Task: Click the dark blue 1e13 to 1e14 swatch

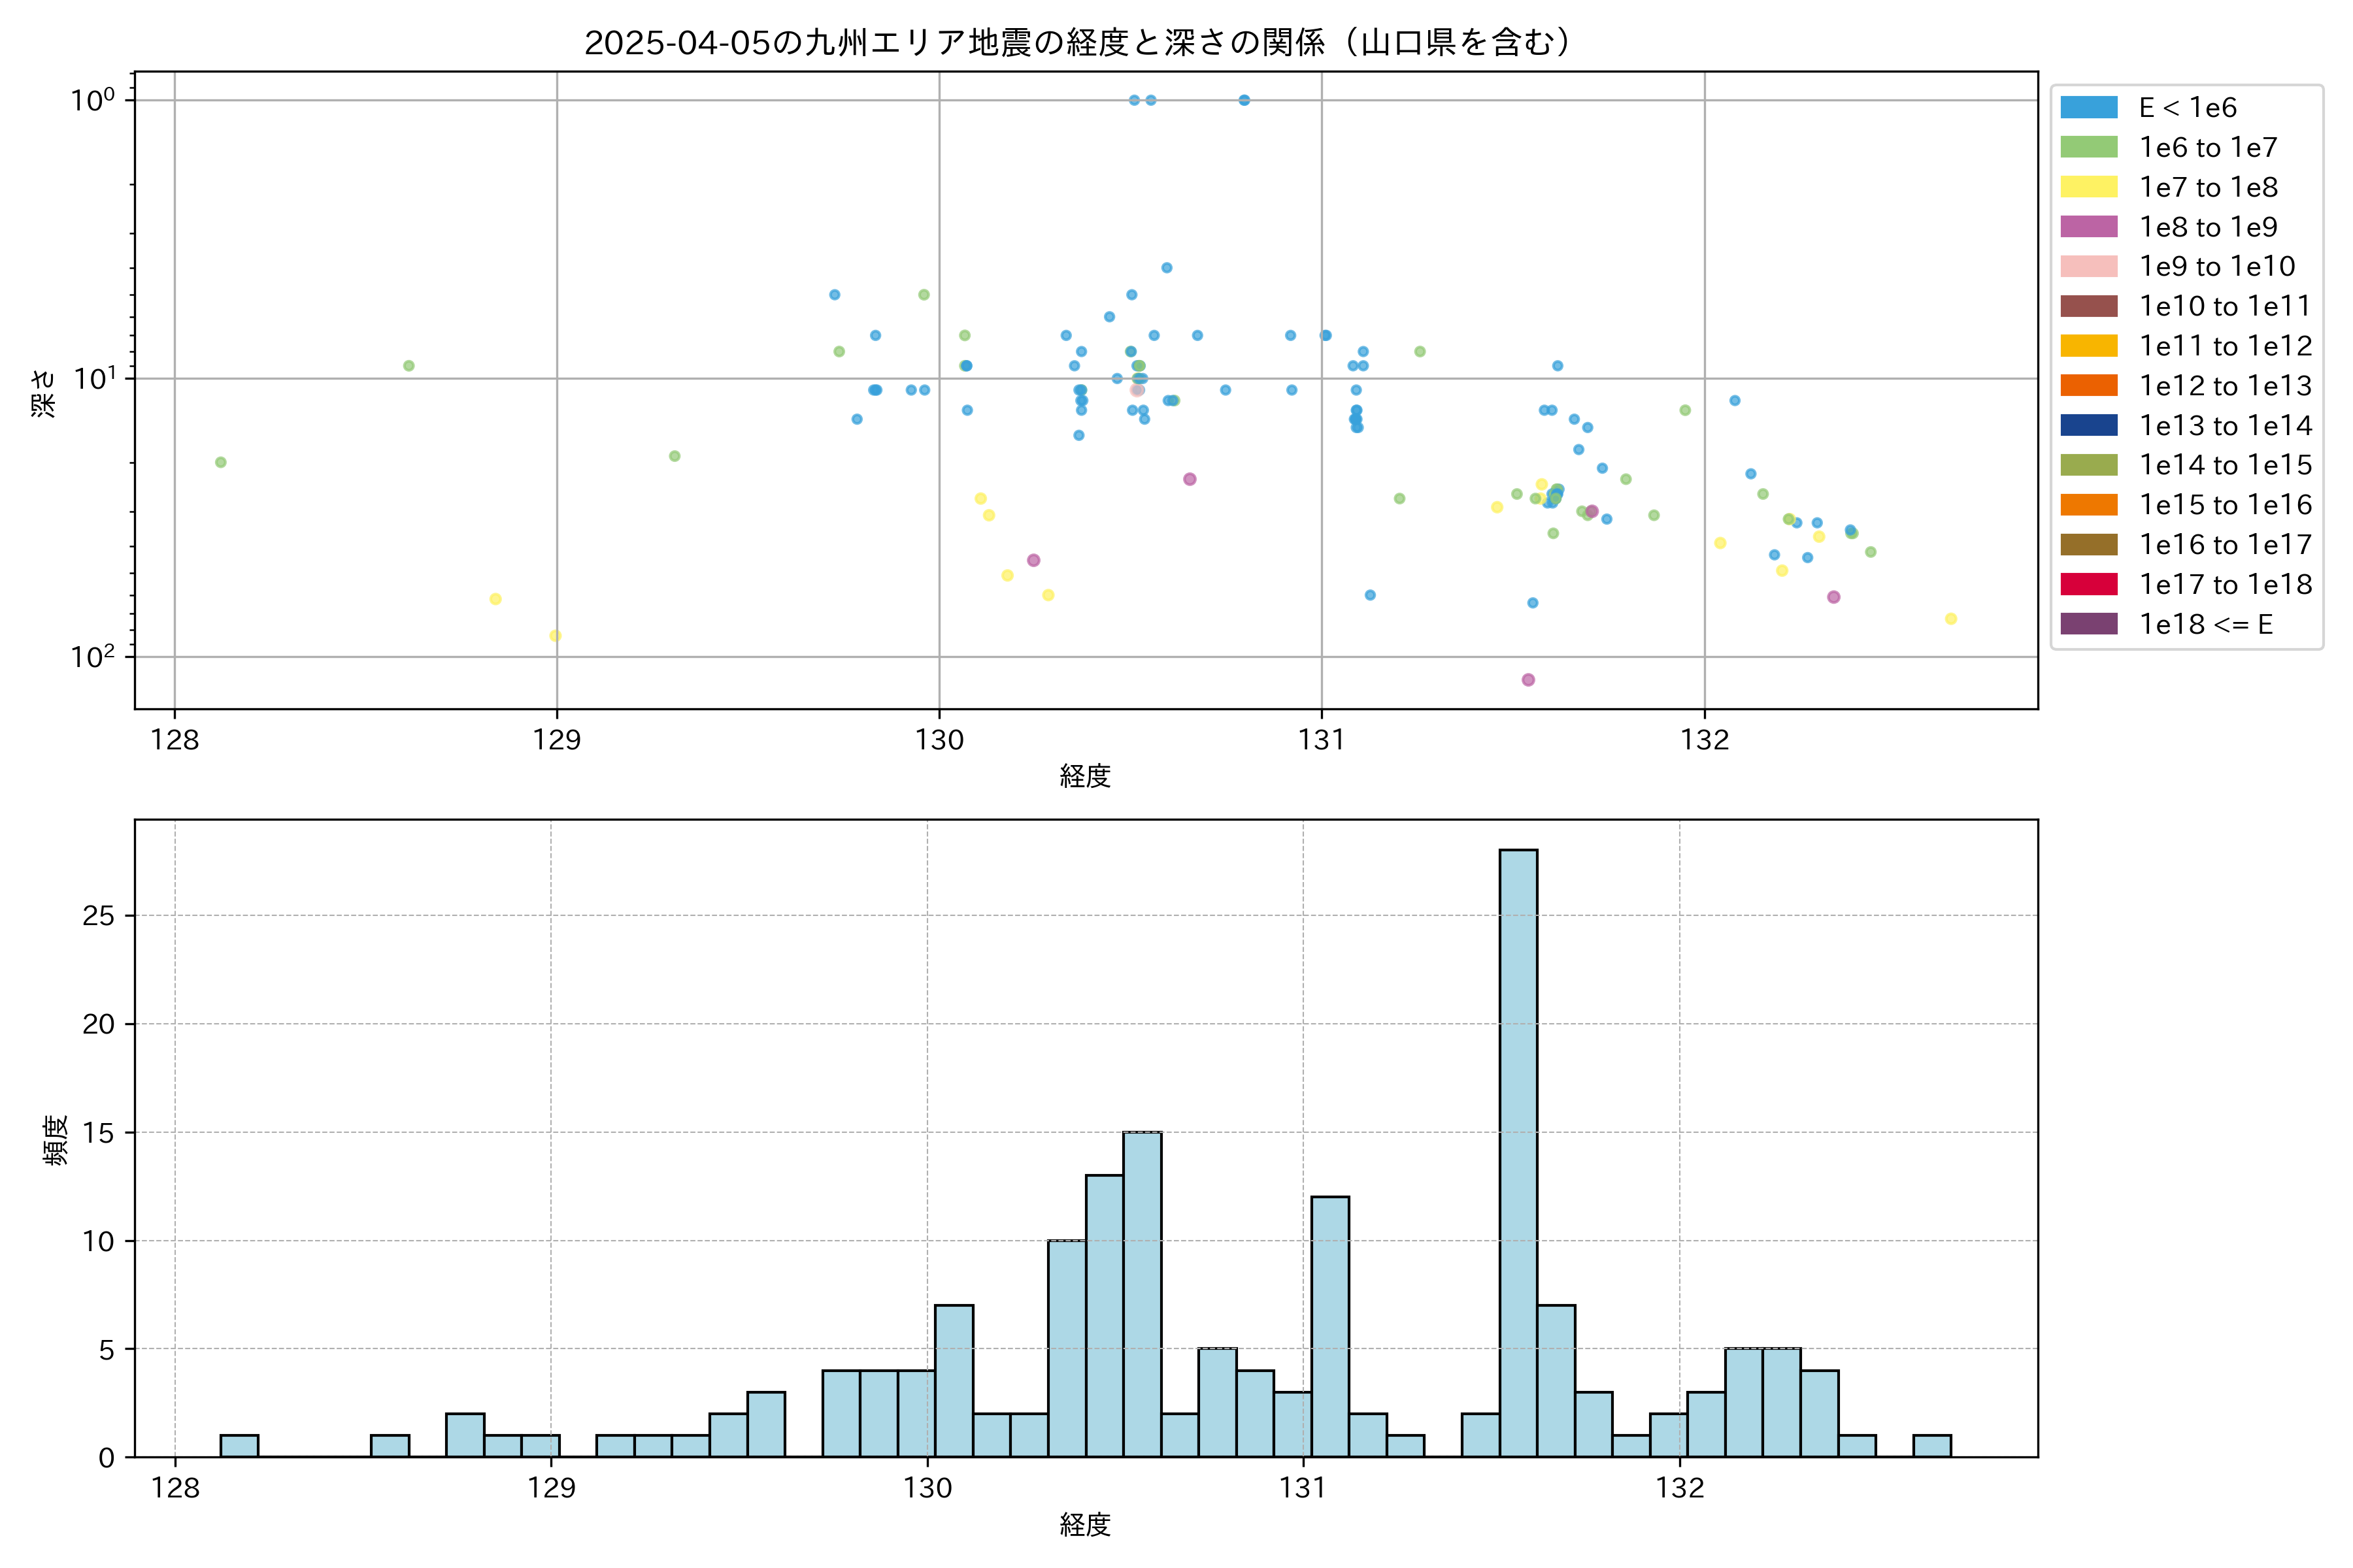Action: point(2089,425)
